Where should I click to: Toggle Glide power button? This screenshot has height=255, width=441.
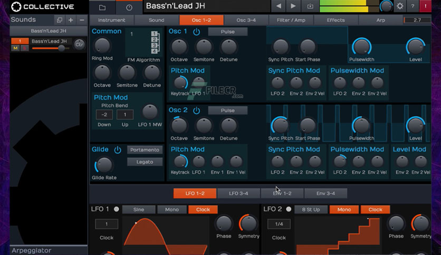click(x=118, y=150)
